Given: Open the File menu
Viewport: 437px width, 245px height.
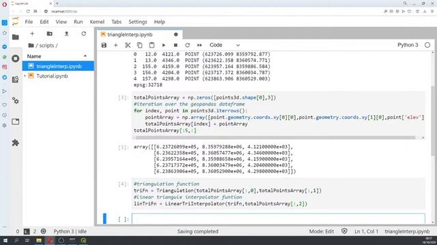Looking at the screenshot, I should pos(29,22).
